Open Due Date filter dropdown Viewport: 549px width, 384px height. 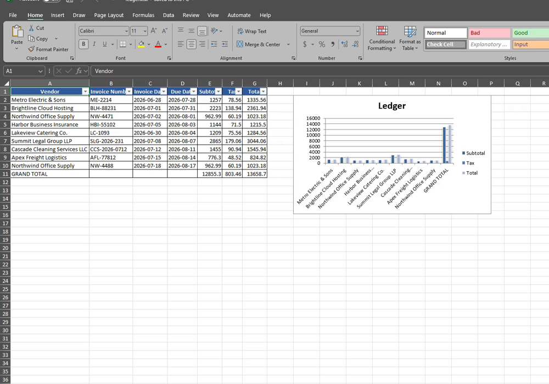click(x=193, y=92)
